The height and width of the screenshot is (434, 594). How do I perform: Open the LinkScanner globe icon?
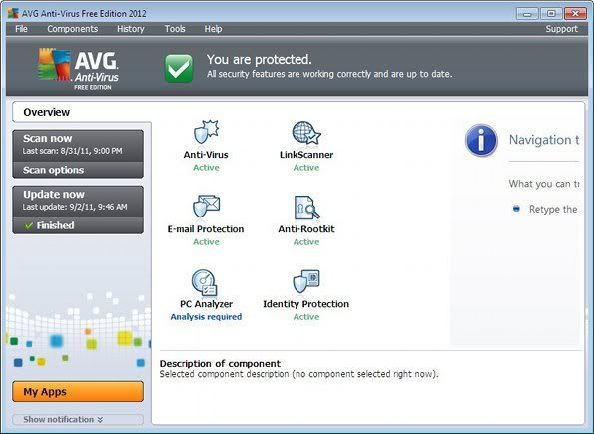coord(306,132)
